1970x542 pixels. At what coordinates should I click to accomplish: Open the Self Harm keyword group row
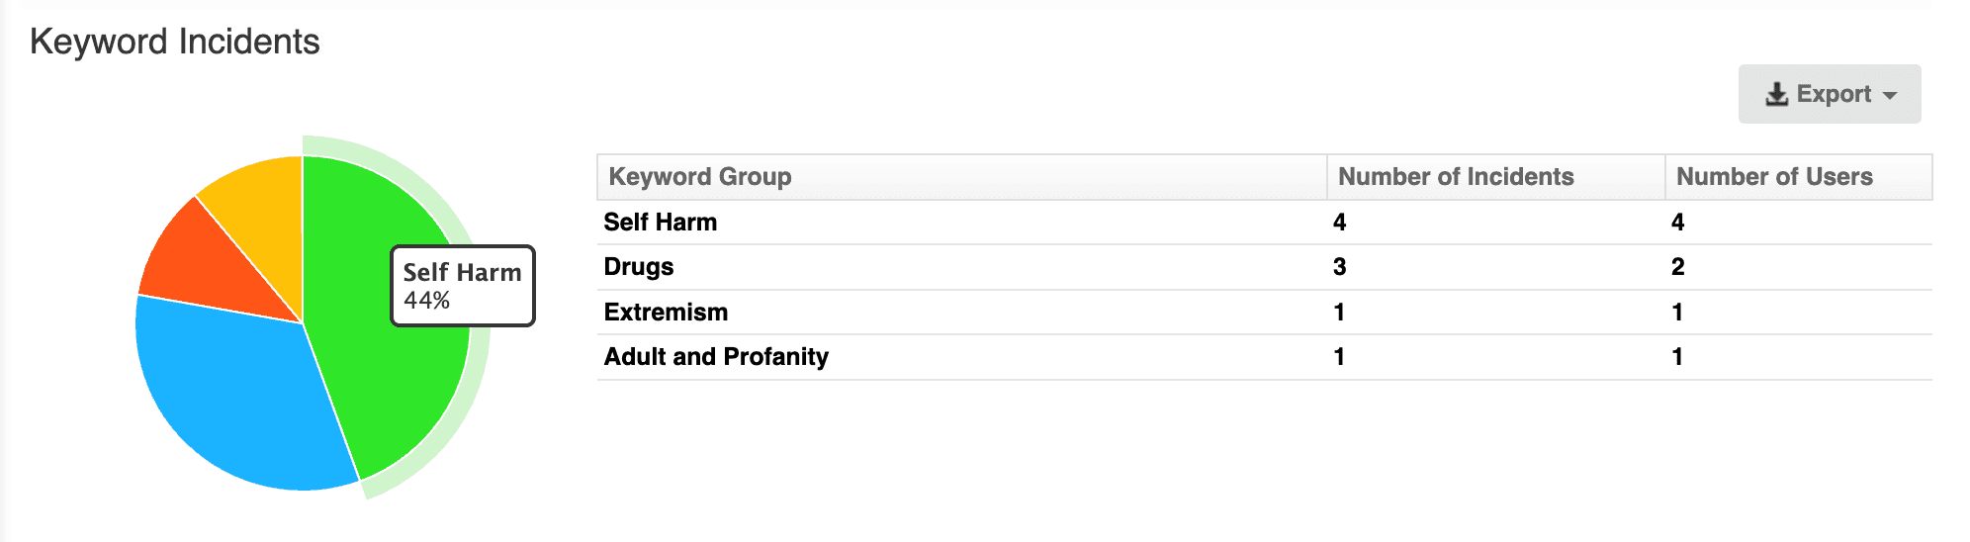[1265, 223]
